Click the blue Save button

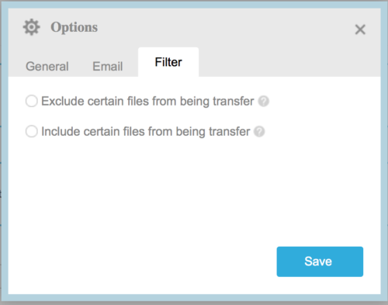point(320,262)
